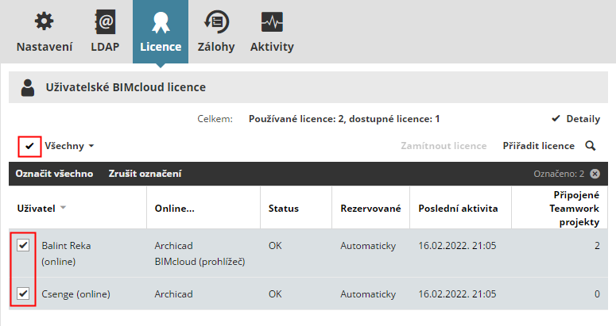The height and width of the screenshot is (326, 616).
Task: Clear selection with the round X icon
Action: tap(595, 174)
